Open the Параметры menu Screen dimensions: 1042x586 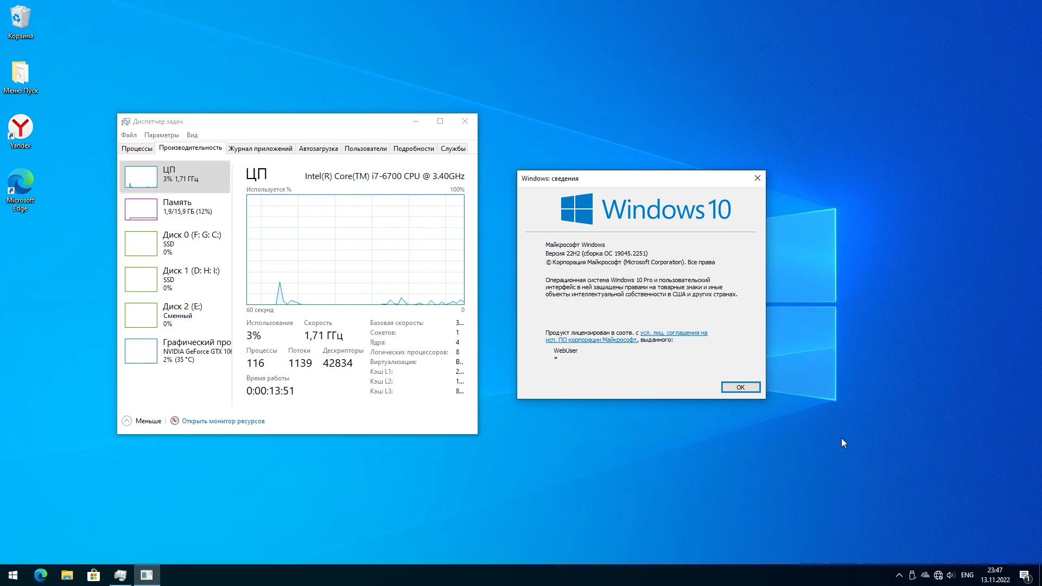tap(161, 135)
